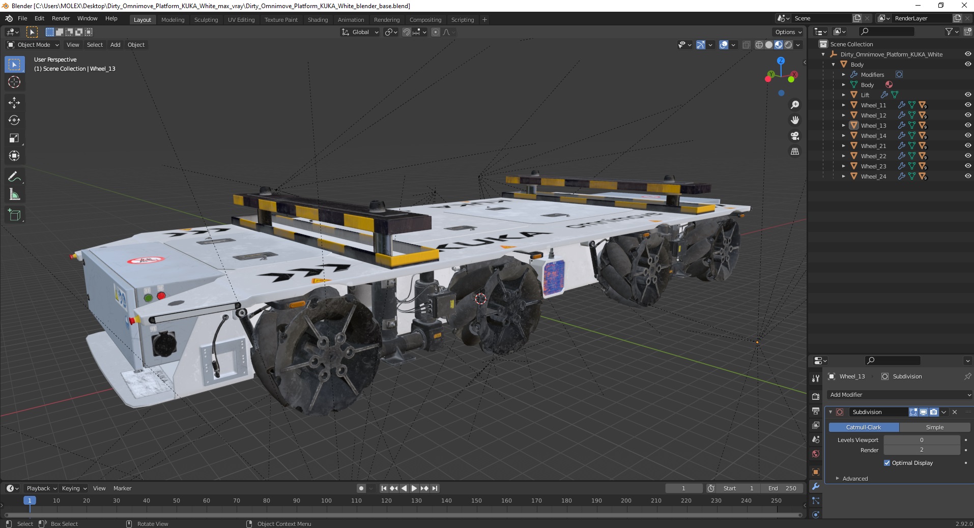Select the Measure tool
The height and width of the screenshot is (528, 974).
pyautogui.click(x=14, y=194)
